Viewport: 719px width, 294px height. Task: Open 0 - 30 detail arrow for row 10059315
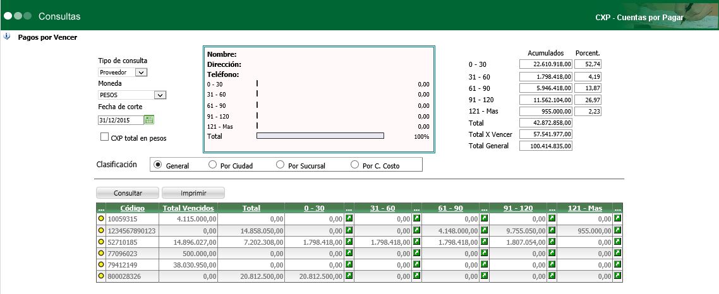(x=349, y=218)
